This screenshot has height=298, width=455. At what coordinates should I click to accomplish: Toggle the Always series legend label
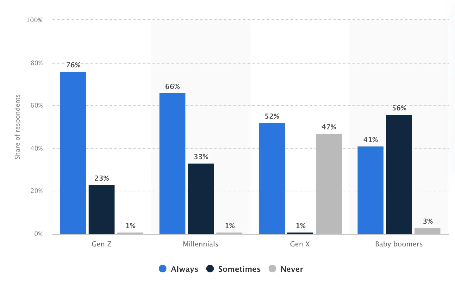(184, 269)
